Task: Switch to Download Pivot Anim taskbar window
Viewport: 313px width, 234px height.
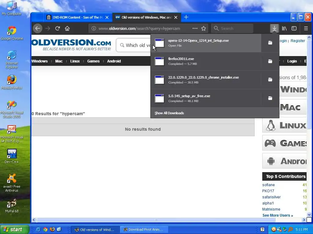Action: [144, 229]
